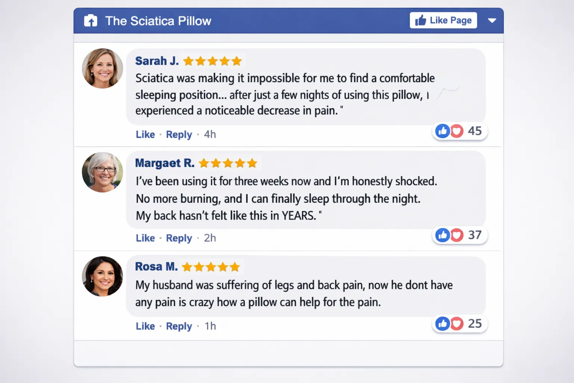The image size is (574, 383).
Task: Click the love reaction icon on Rosa M.'s review
Action: [x=456, y=324]
